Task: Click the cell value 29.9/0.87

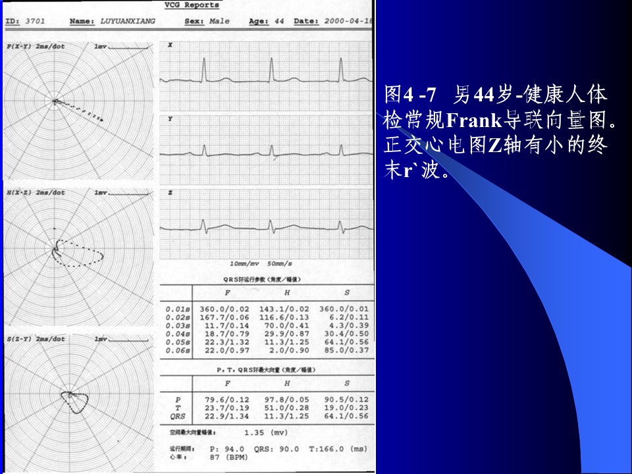Action: click(286, 334)
